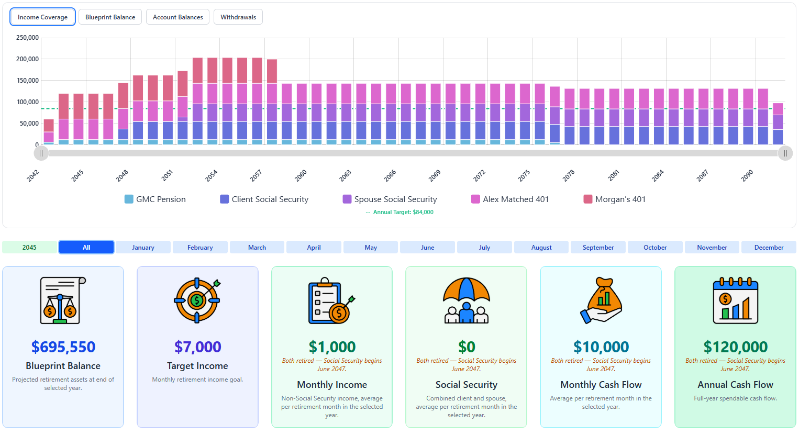
Task: Click the Target Income bullseye icon
Action: (197, 300)
